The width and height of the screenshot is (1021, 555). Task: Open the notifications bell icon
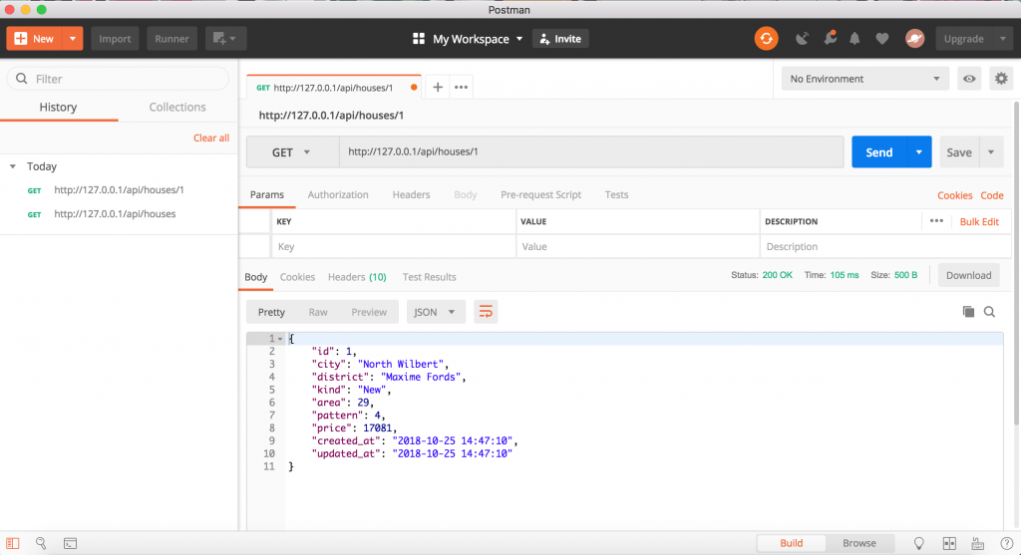854,39
